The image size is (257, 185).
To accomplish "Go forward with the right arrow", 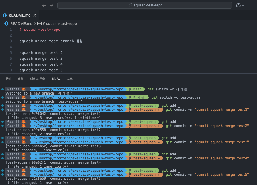I will point(51,6).
